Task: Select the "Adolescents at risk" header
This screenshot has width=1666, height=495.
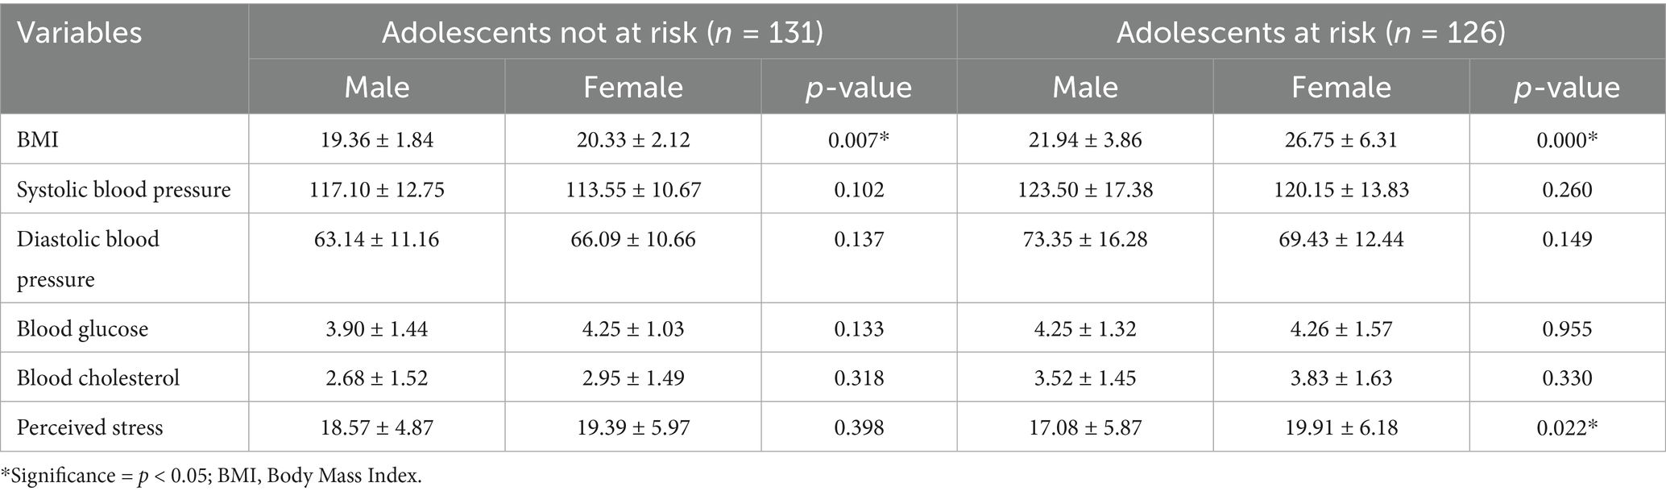Action: point(1311,33)
